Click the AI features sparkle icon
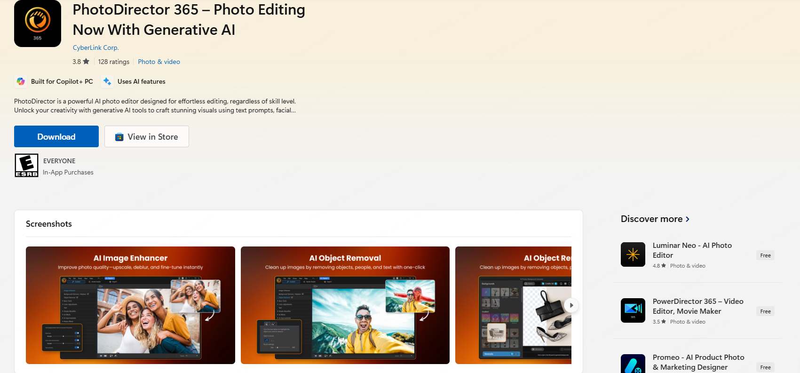This screenshot has height=373, width=800. (107, 81)
